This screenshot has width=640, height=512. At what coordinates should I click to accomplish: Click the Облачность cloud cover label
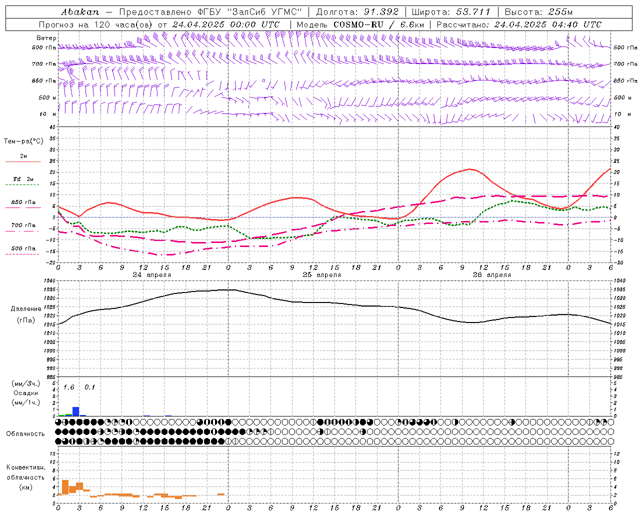pos(25,434)
